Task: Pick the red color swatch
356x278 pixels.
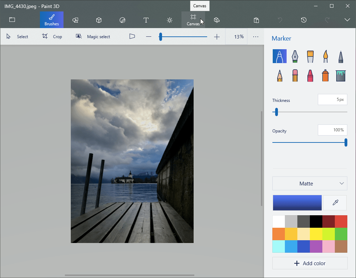Action: point(341,221)
